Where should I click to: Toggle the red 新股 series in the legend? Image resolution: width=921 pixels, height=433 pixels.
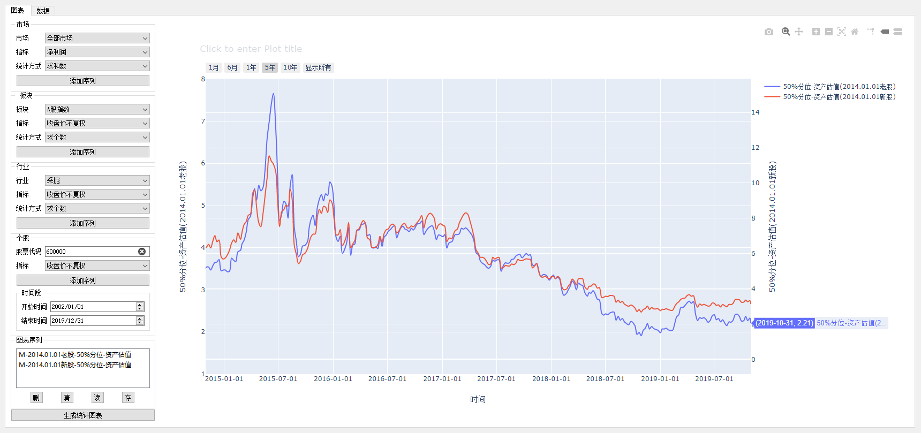839,97
